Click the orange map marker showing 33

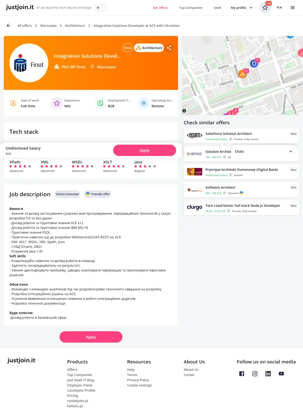[x=243, y=73]
